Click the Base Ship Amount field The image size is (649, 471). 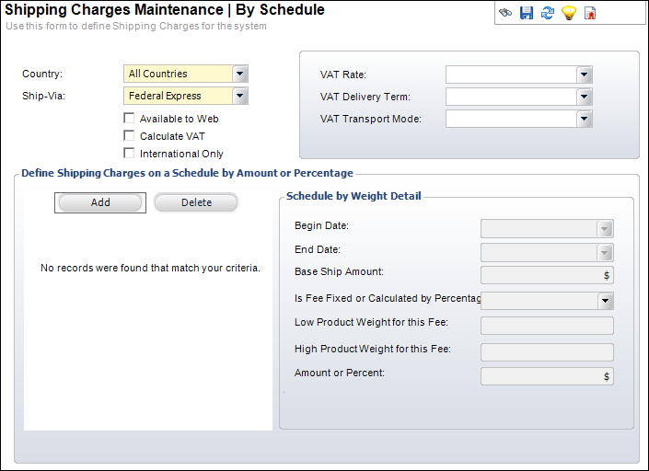547,275
